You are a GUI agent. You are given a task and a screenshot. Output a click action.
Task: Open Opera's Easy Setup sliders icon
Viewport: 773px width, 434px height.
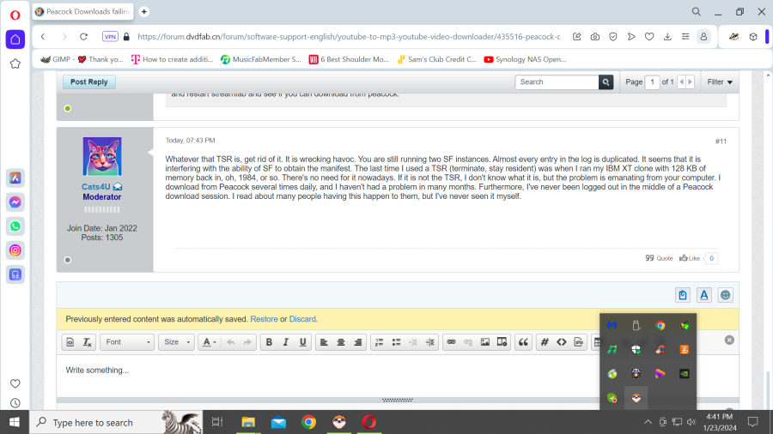(685, 36)
